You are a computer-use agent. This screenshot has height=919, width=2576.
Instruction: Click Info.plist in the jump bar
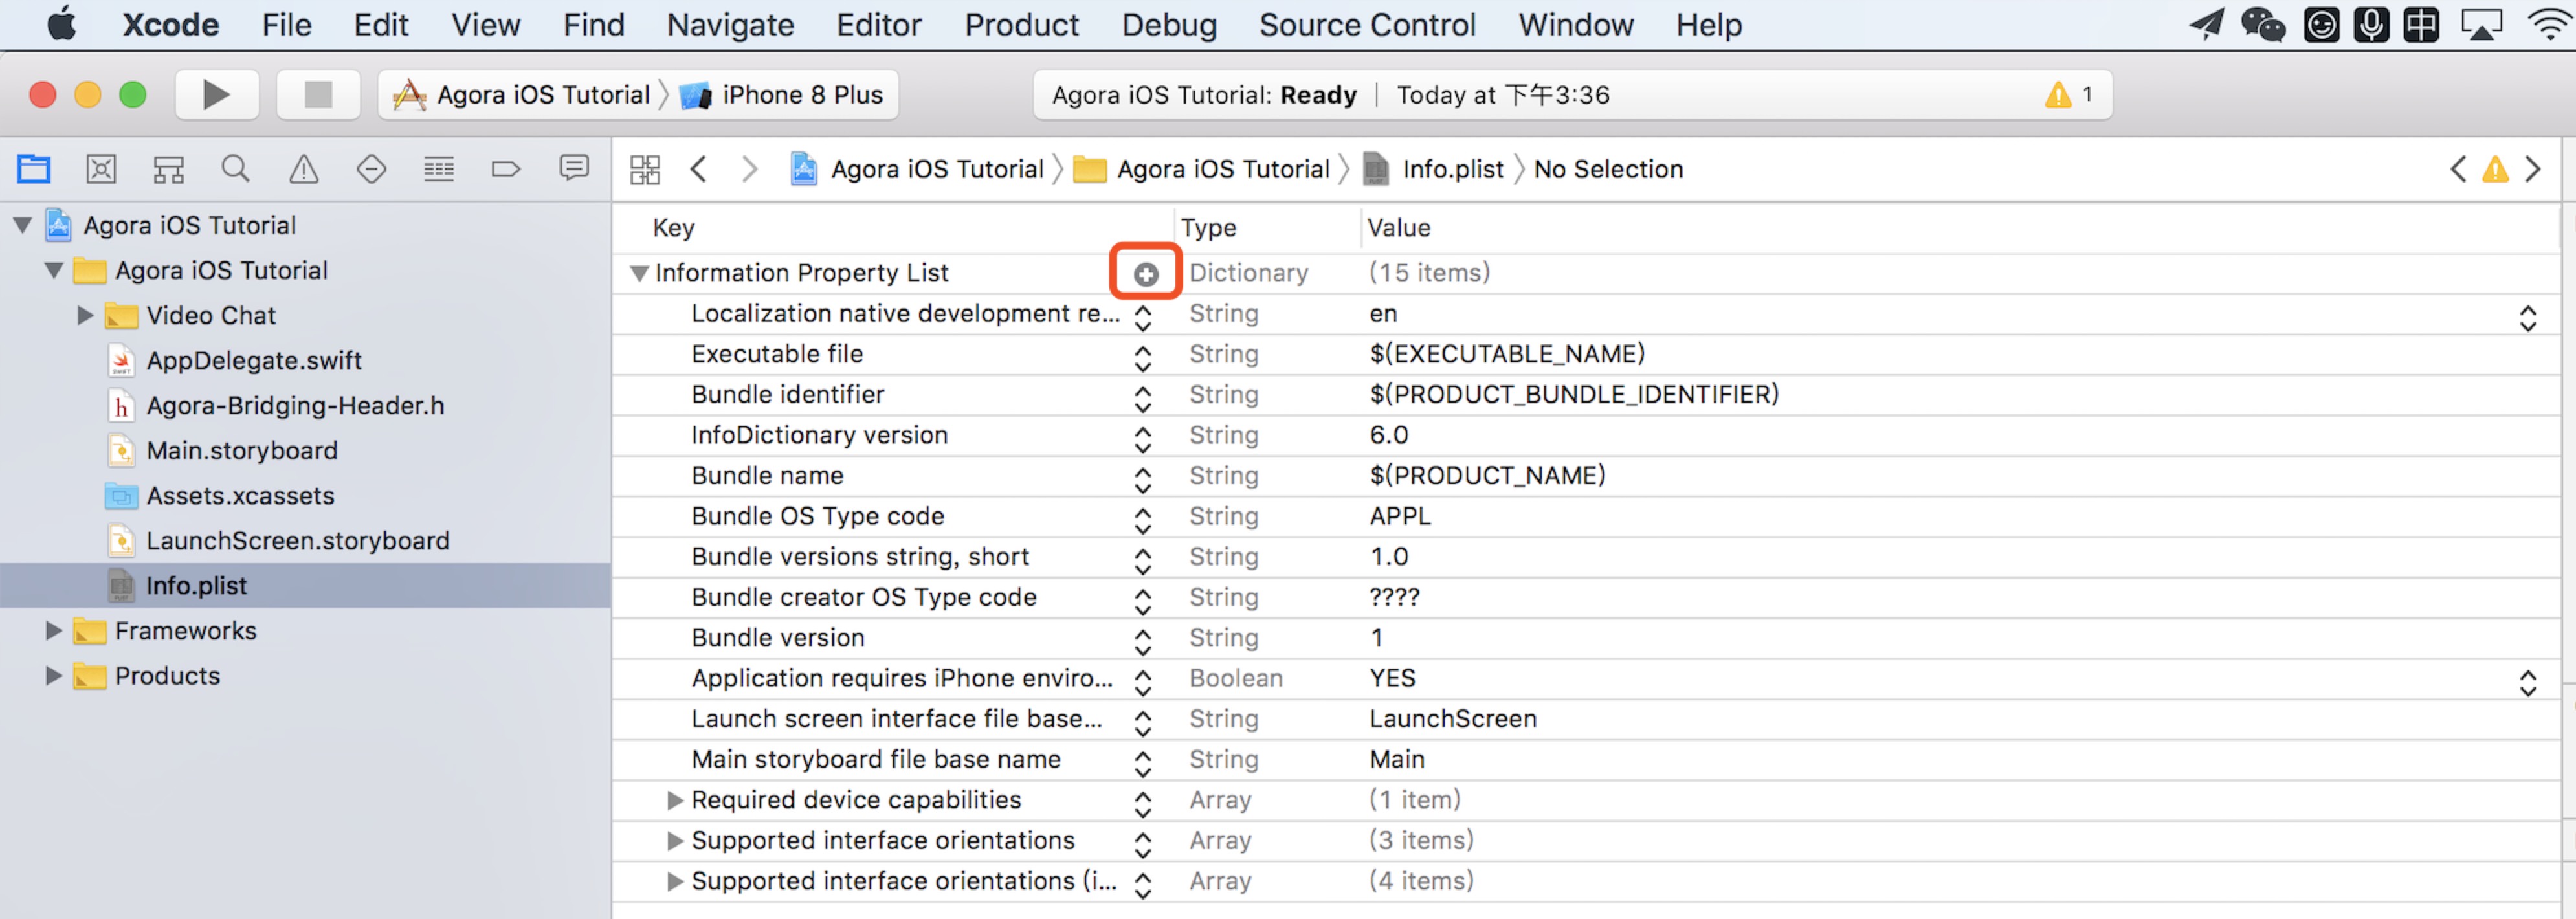[1452, 169]
